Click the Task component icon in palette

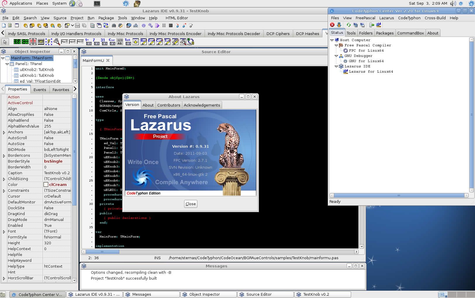tap(128, 42)
